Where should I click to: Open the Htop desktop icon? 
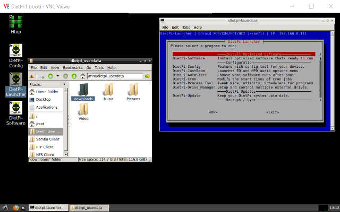coord(15,25)
